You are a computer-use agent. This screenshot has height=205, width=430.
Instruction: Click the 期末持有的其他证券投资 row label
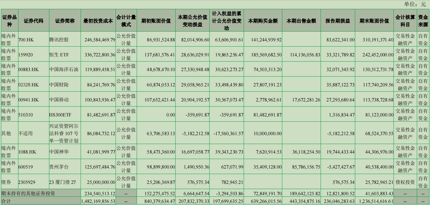(x=40, y=193)
